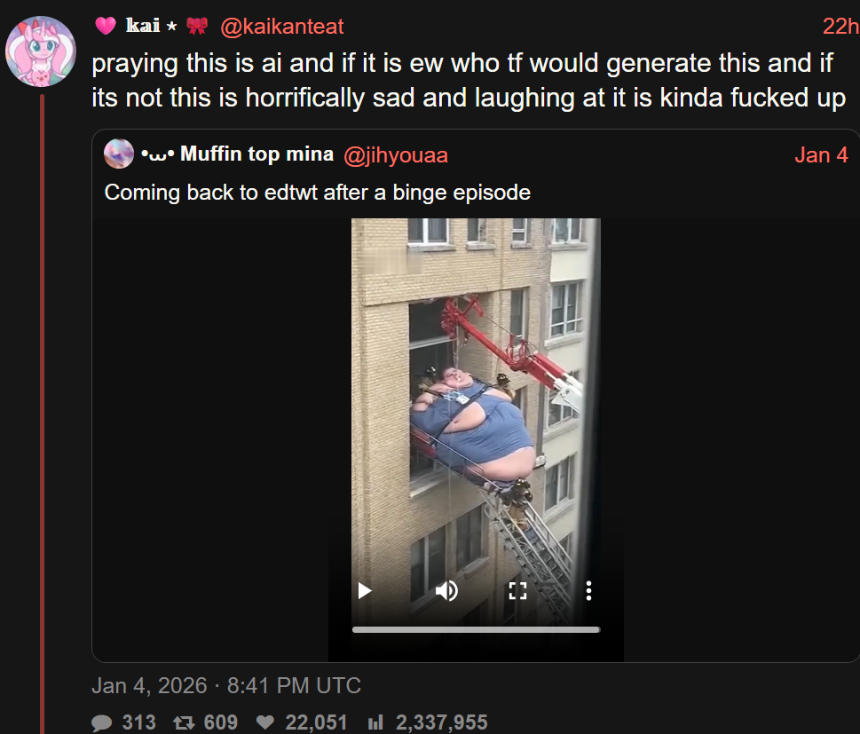Seek along the video progress bar
The width and height of the screenshot is (860, 734).
coord(476,630)
